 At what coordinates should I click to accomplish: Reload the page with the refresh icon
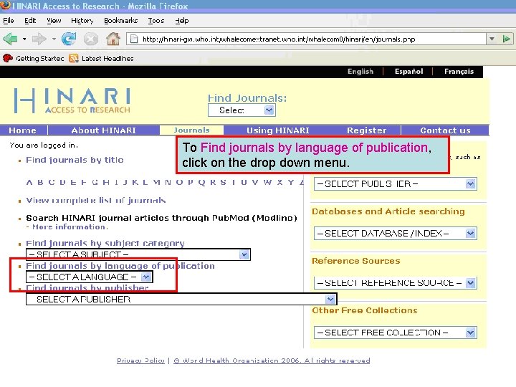[69, 39]
